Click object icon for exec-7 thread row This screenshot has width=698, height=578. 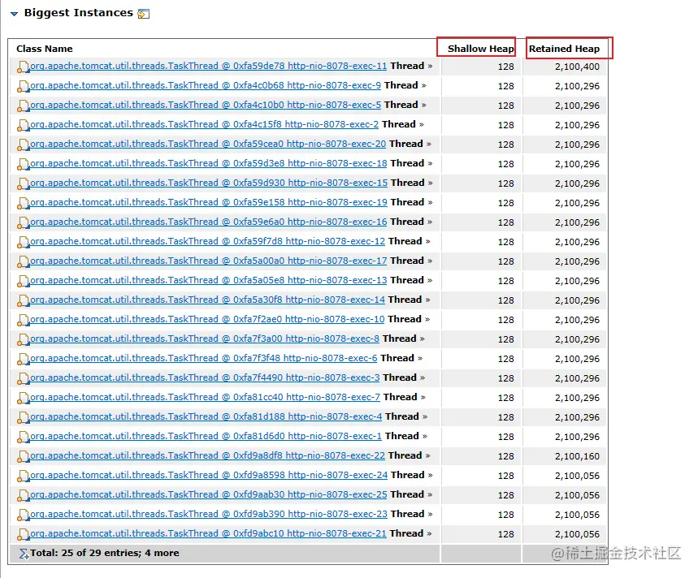(x=23, y=399)
